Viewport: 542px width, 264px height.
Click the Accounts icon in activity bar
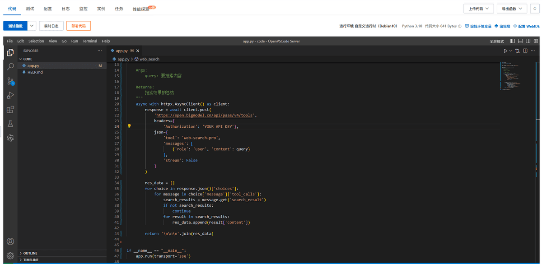pos(10,242)
